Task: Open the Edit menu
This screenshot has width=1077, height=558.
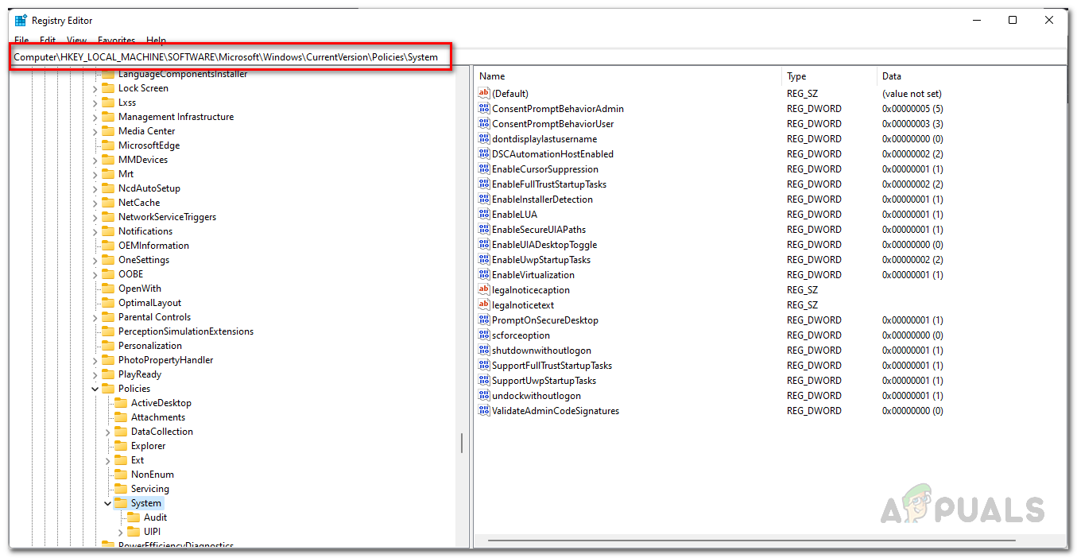Action: click(48, 40)
